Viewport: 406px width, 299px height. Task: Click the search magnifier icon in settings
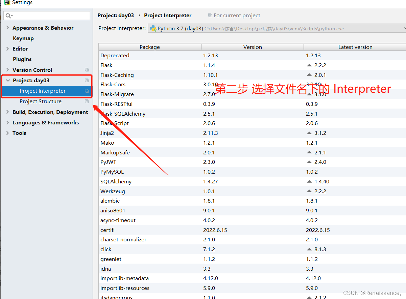click(x=9, y=16)
